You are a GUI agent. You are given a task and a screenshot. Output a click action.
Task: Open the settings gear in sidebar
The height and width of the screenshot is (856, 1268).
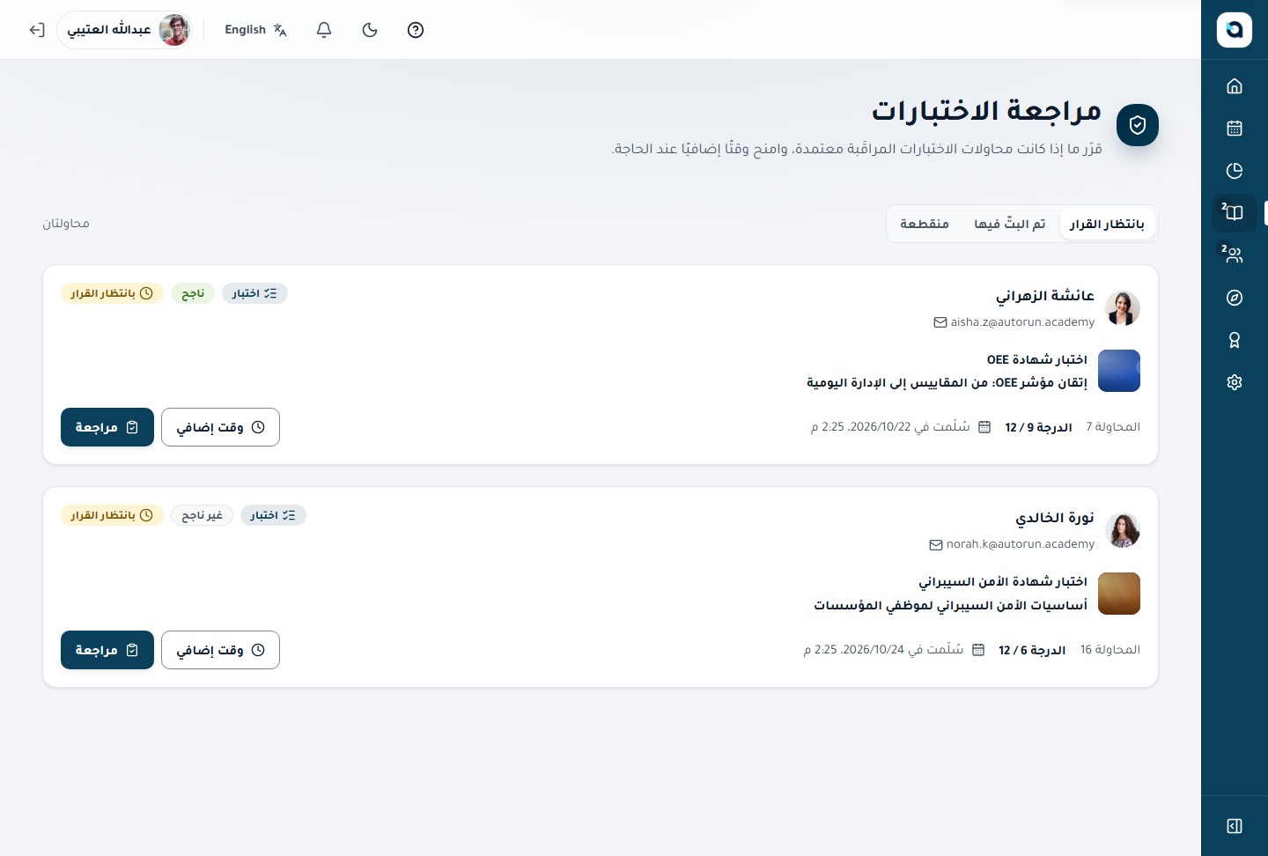click(1235, 382)
